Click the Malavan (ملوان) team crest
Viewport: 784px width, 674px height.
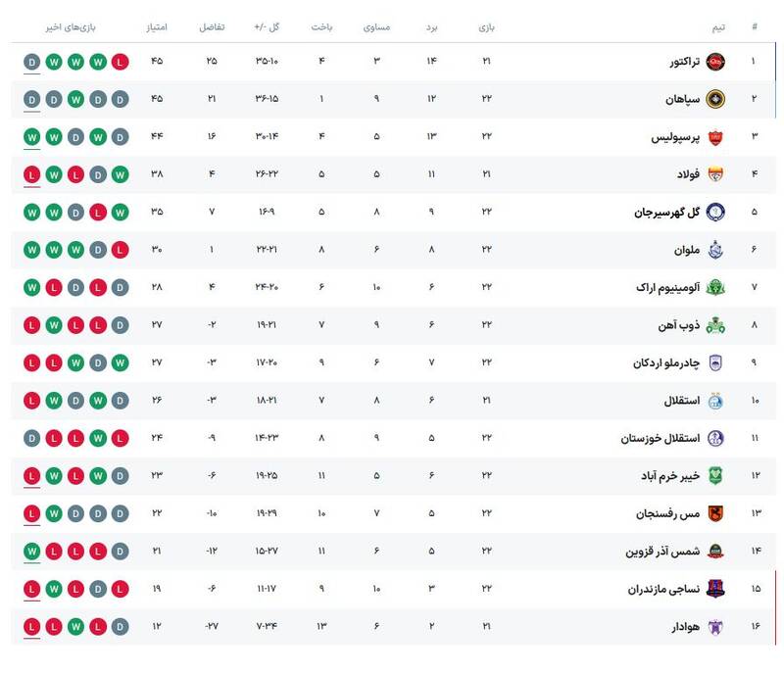tap(715, 250)
